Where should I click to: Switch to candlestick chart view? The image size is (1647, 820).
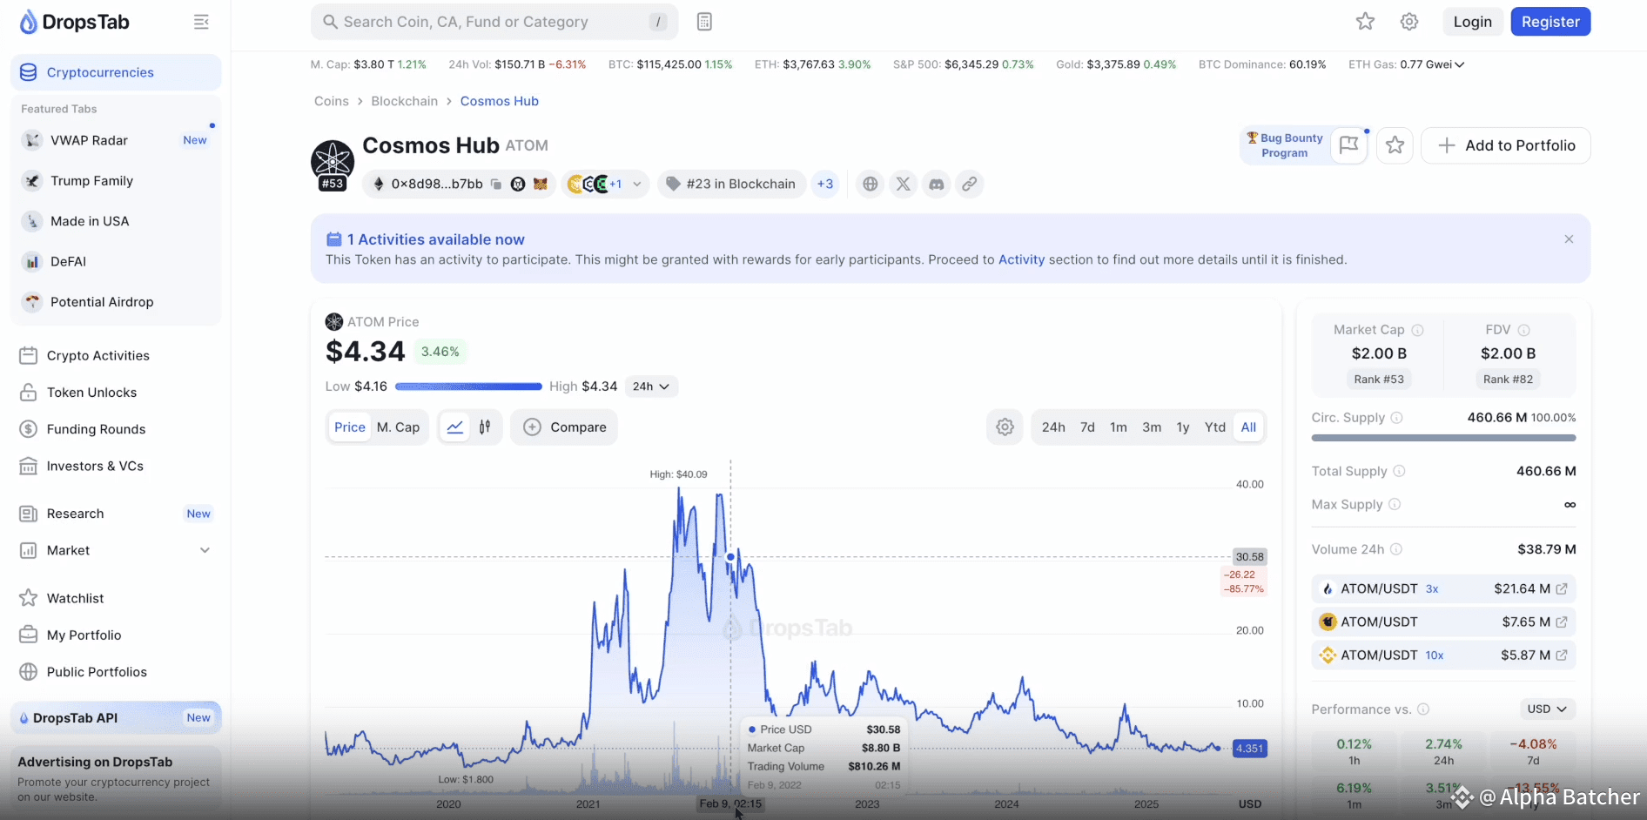[x=485, y=427]
